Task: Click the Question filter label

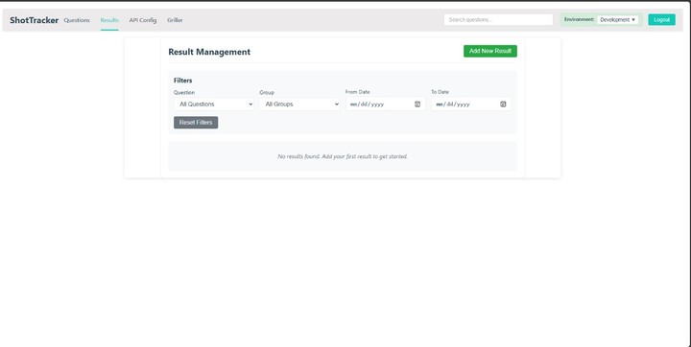Action: 184,92
